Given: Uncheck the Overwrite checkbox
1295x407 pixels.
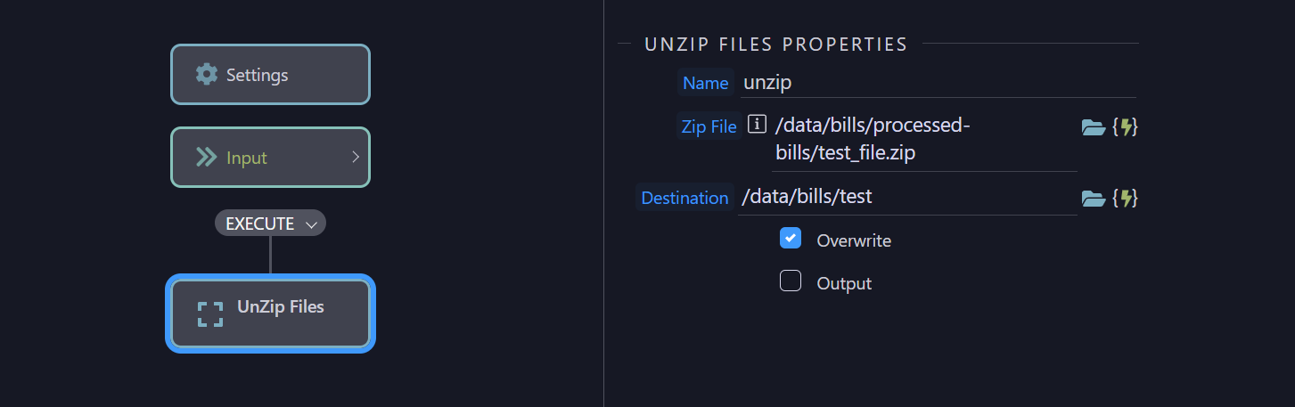Looking at the screenshot, I should (x=791, y=239).
